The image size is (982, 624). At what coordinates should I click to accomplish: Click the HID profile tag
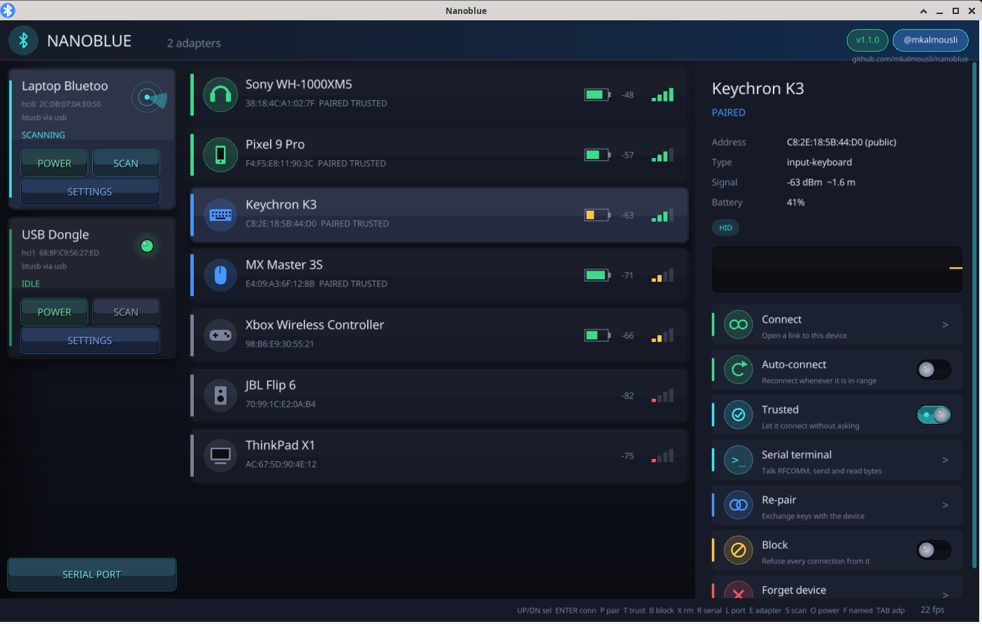coord(725,227)
